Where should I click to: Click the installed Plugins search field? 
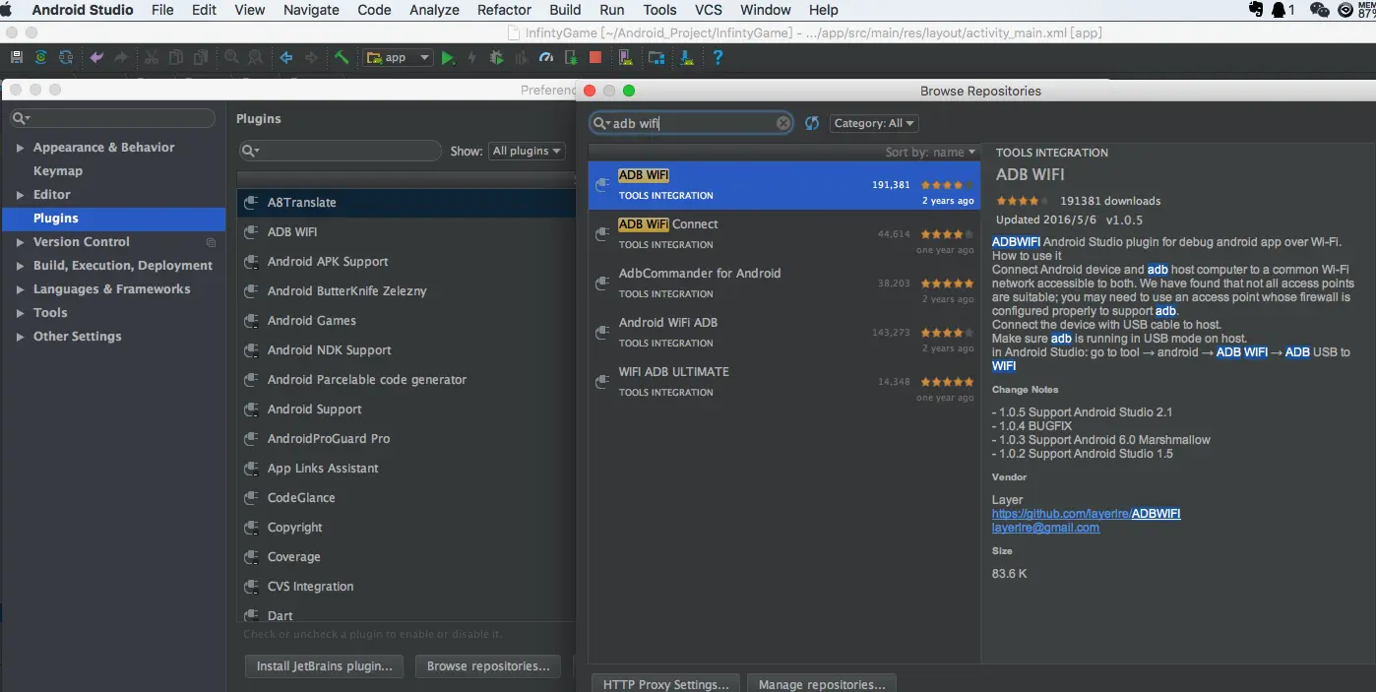(x=341, y=151)
